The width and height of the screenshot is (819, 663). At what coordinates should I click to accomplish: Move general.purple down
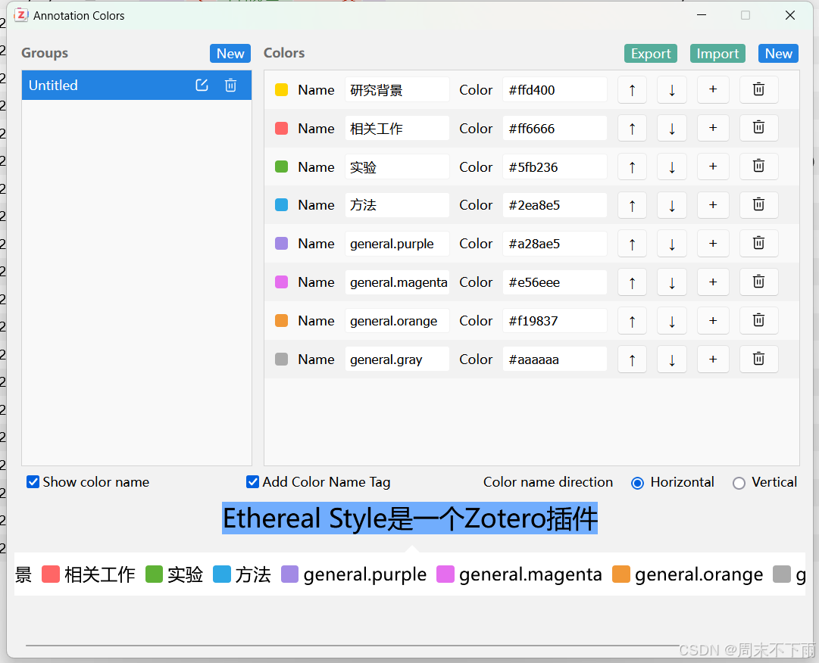pos(672,244)
